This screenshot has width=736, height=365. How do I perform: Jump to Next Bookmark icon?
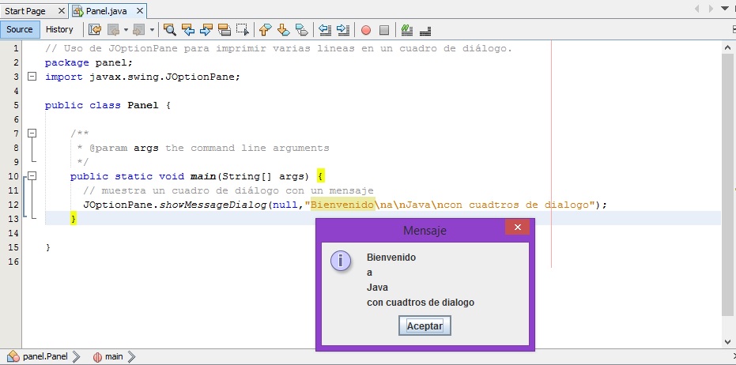283,30
